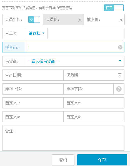Click the 库存下限 input field

click(88, 89)
